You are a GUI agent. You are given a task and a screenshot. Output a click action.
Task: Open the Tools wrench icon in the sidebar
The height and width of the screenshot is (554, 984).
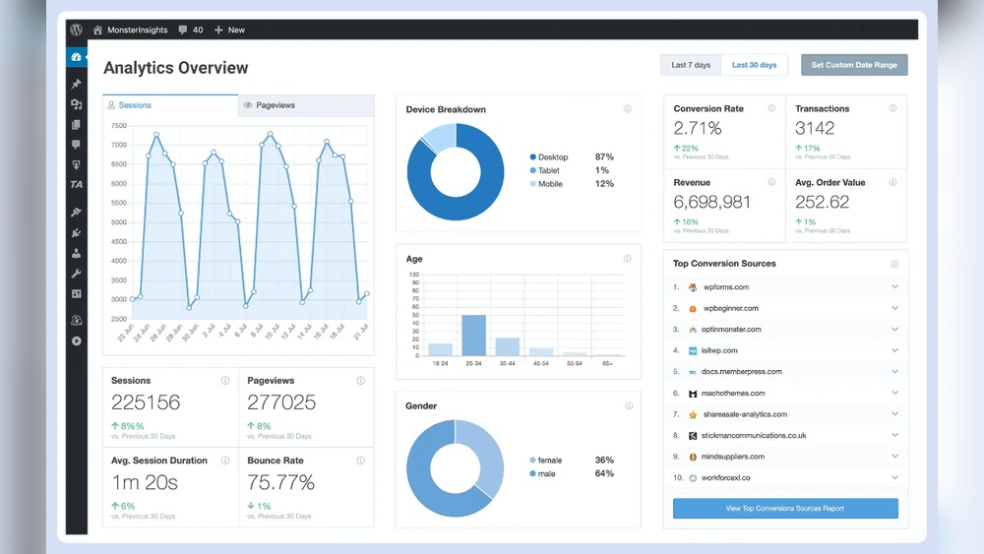point(77,274)
